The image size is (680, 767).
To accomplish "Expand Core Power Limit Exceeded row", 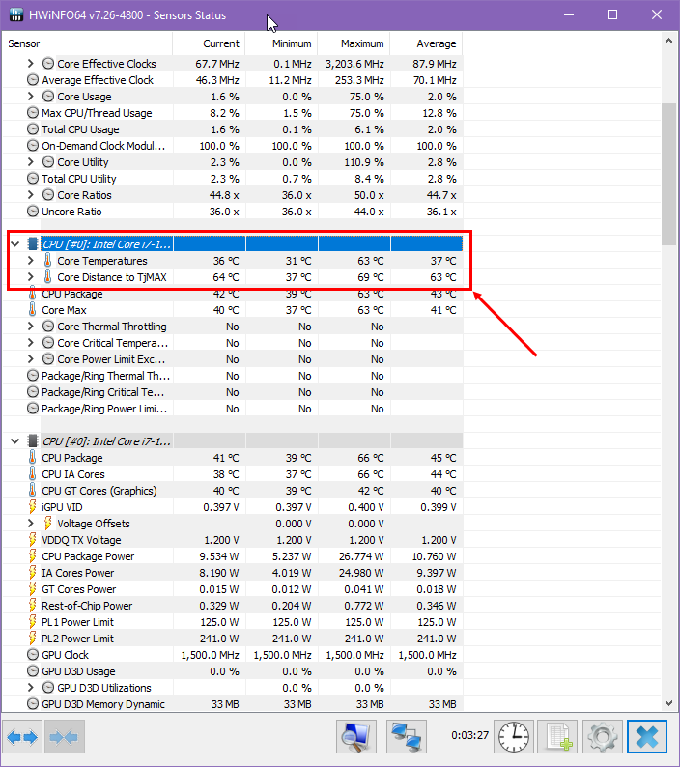I will [x=30, y=359].
